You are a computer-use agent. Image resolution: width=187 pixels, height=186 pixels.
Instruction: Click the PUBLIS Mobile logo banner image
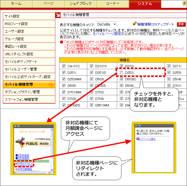coord(33,142)
